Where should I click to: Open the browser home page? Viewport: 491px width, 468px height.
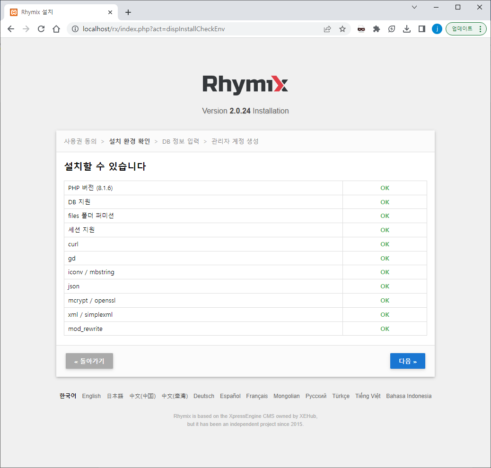pos(56,29)
